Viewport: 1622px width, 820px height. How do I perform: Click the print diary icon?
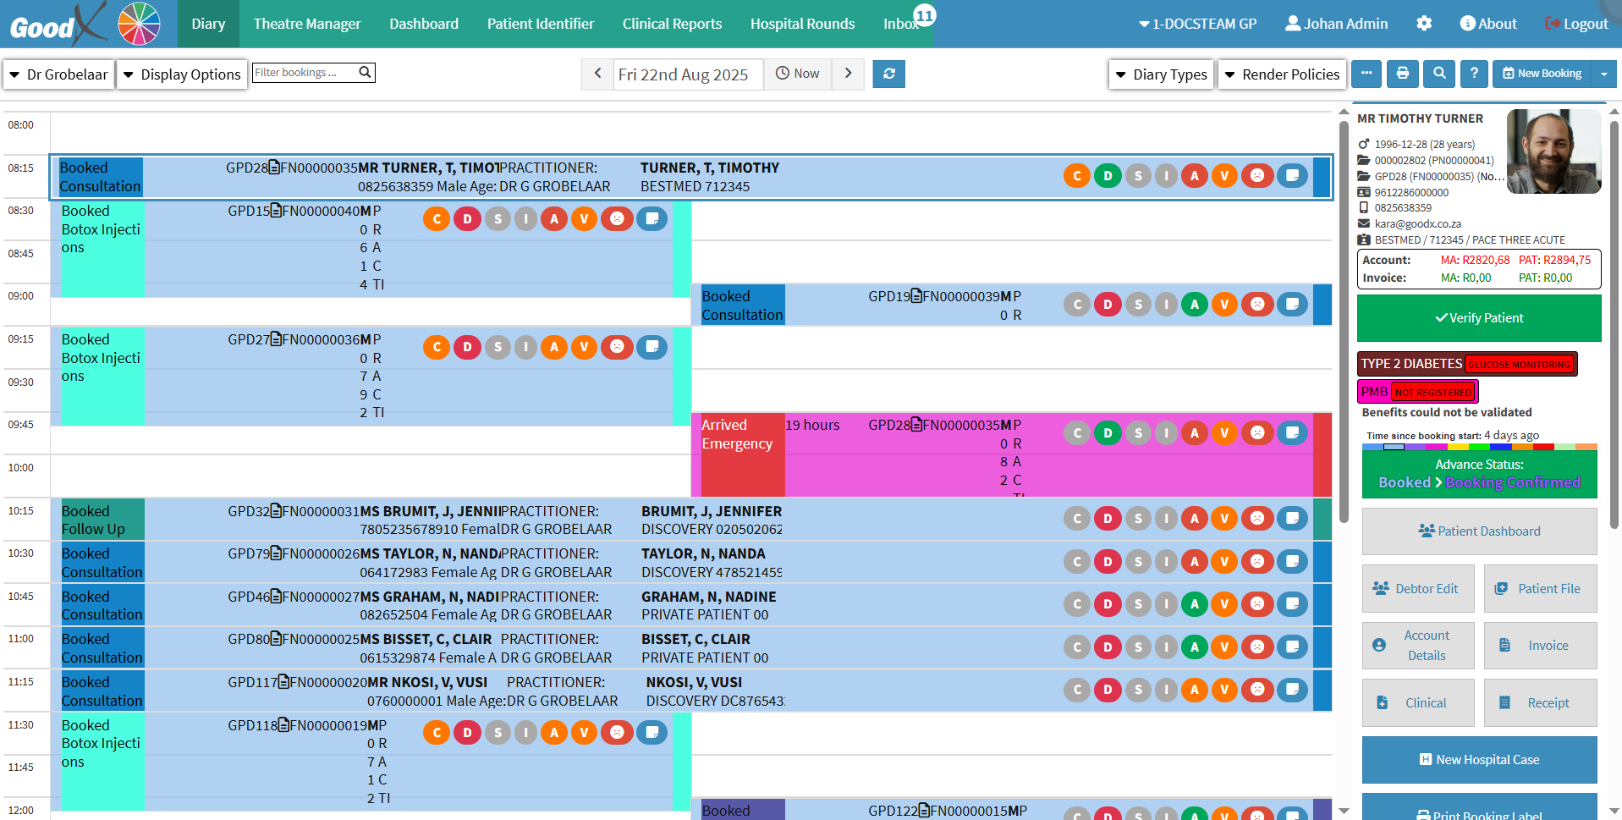pos(1402,74)
